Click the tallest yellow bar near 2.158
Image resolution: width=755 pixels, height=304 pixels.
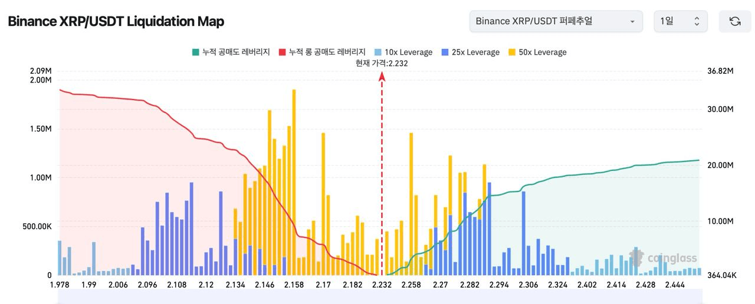click(294, 177)
